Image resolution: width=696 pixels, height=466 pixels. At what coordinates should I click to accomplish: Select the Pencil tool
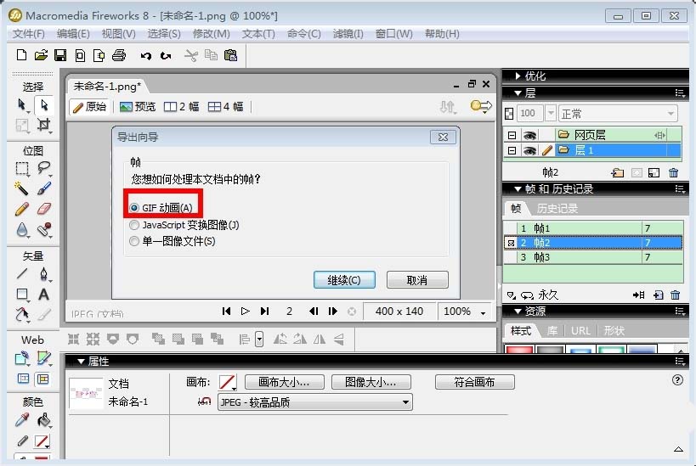(x=22, y=209)
